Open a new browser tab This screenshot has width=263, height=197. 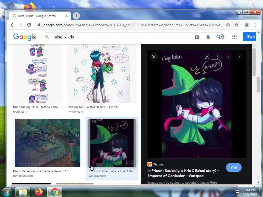pyautogui.click(x=76, y=16)
